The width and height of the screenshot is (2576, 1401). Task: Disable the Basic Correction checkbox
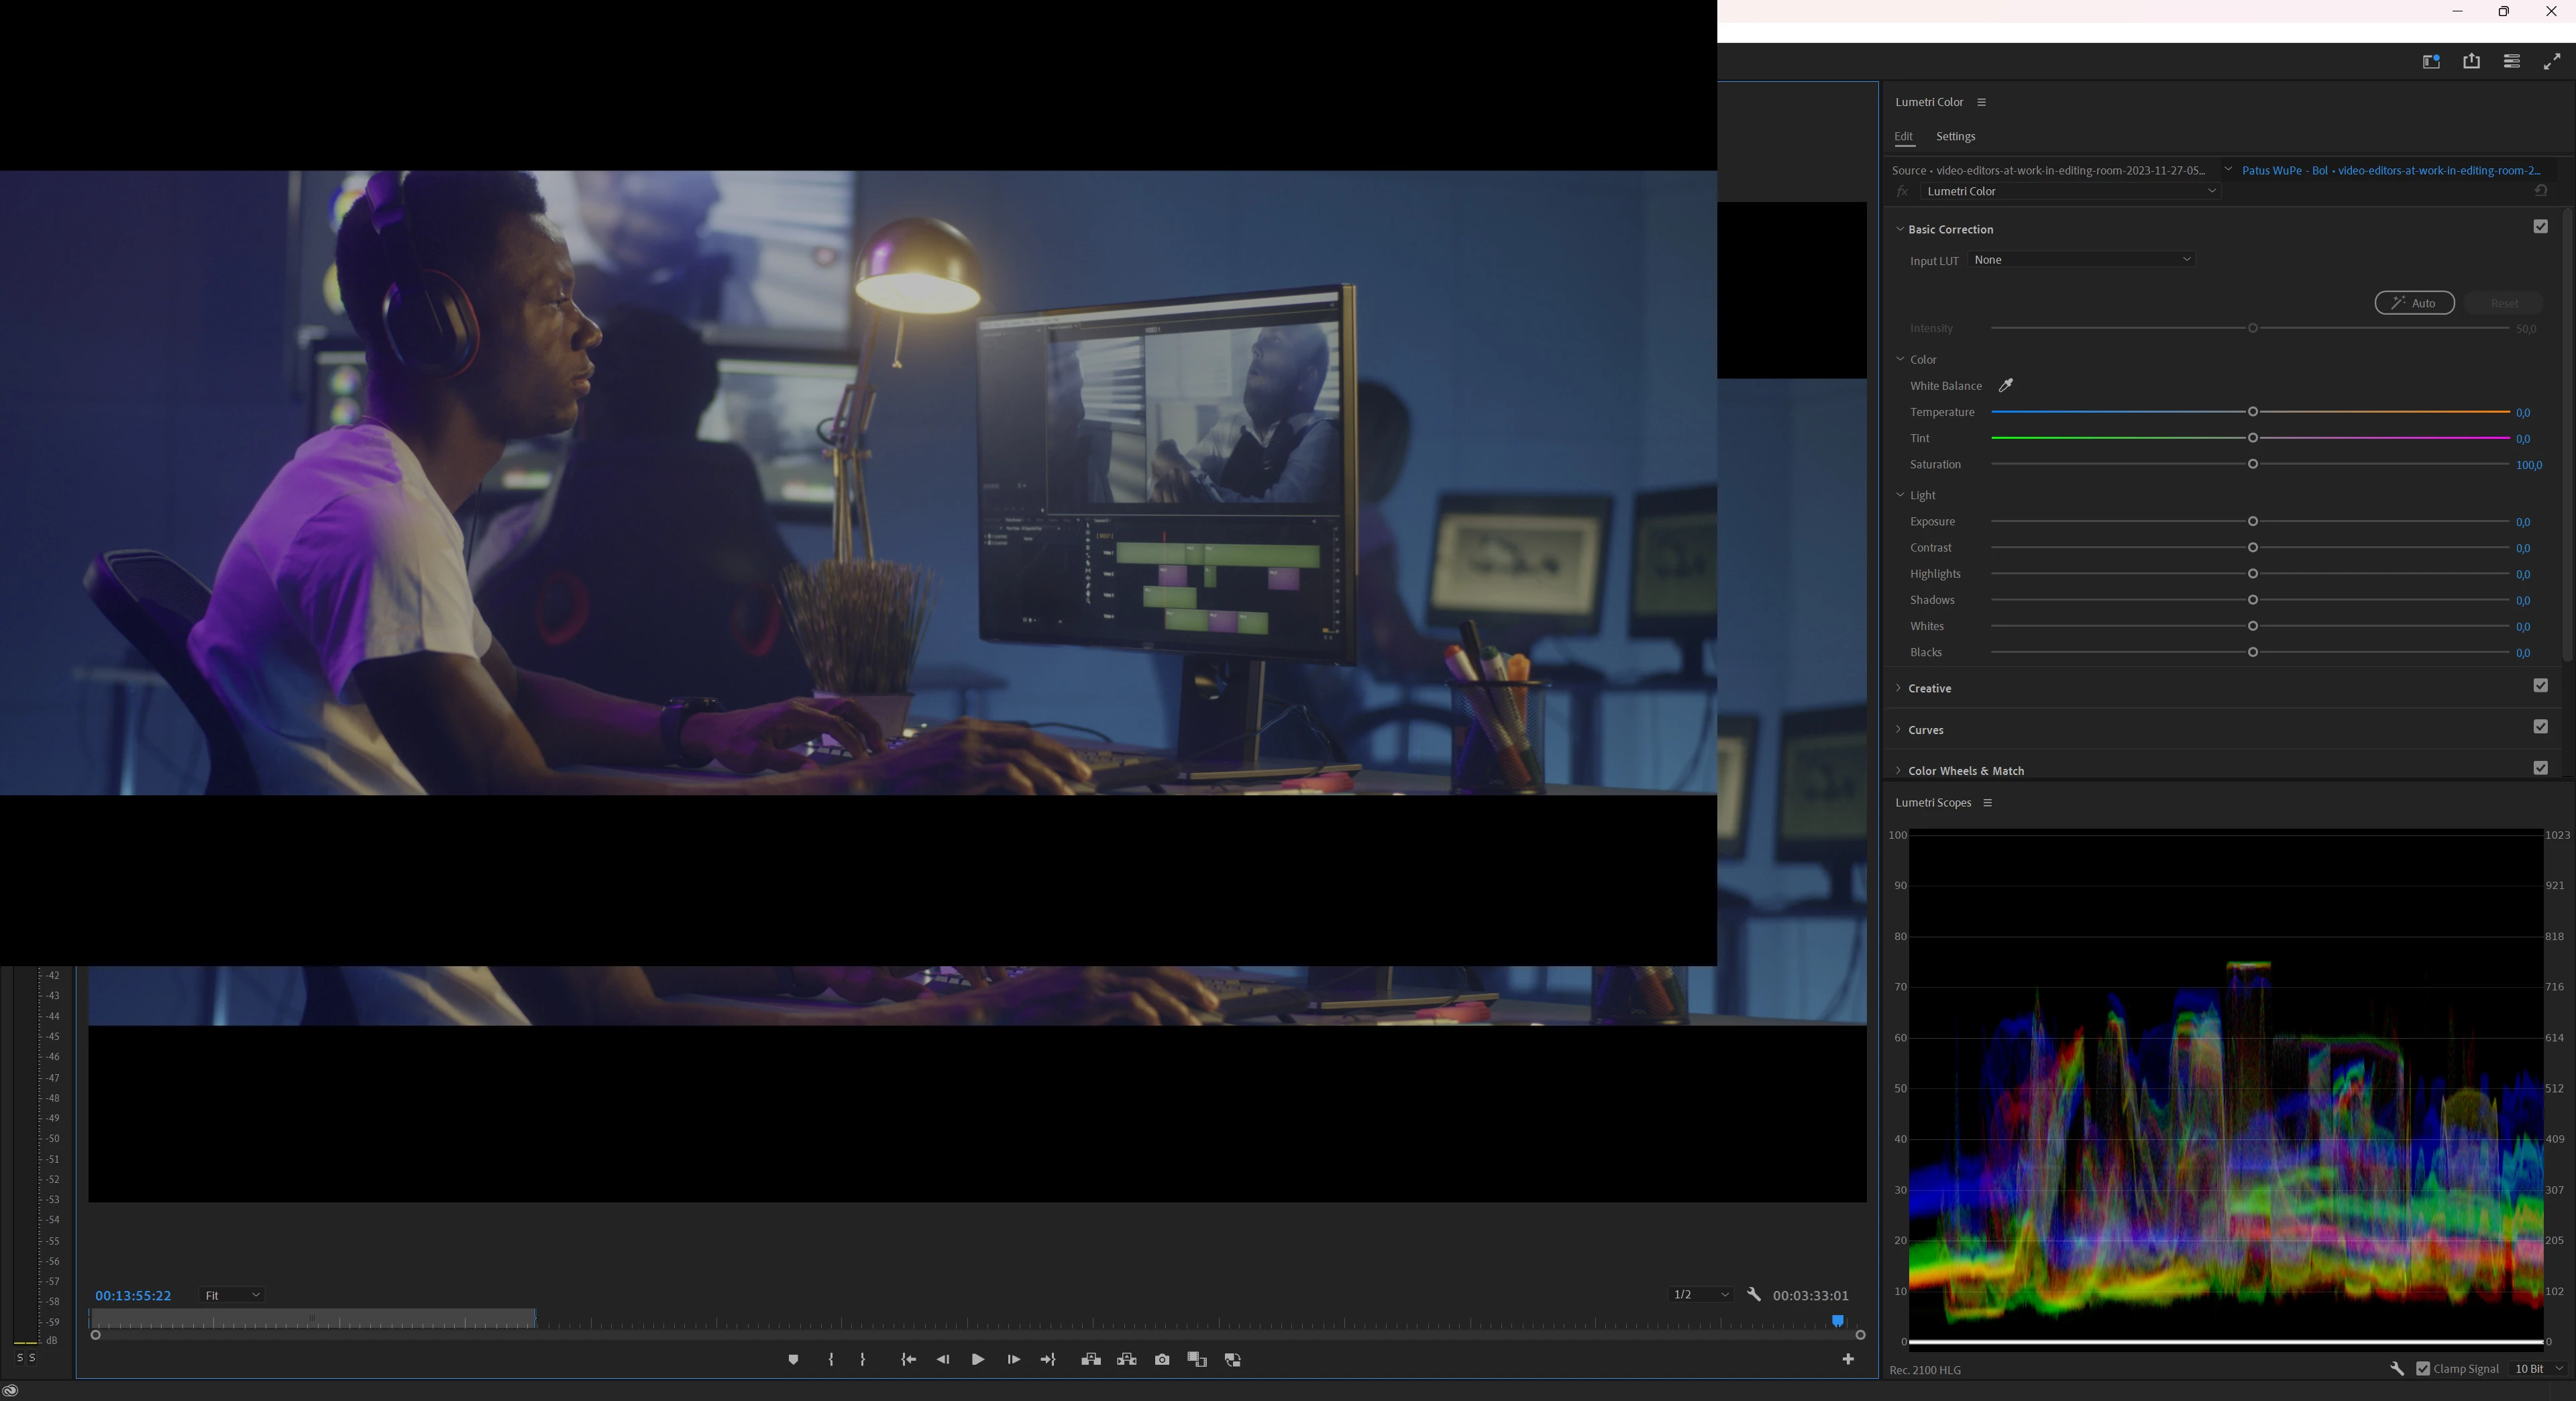[x=2540, y=227]
